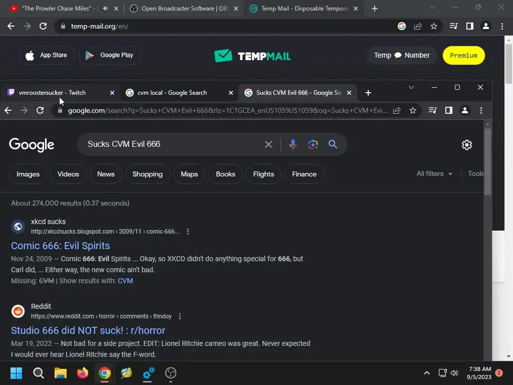Open new tab in back window

tap(375, 9)
